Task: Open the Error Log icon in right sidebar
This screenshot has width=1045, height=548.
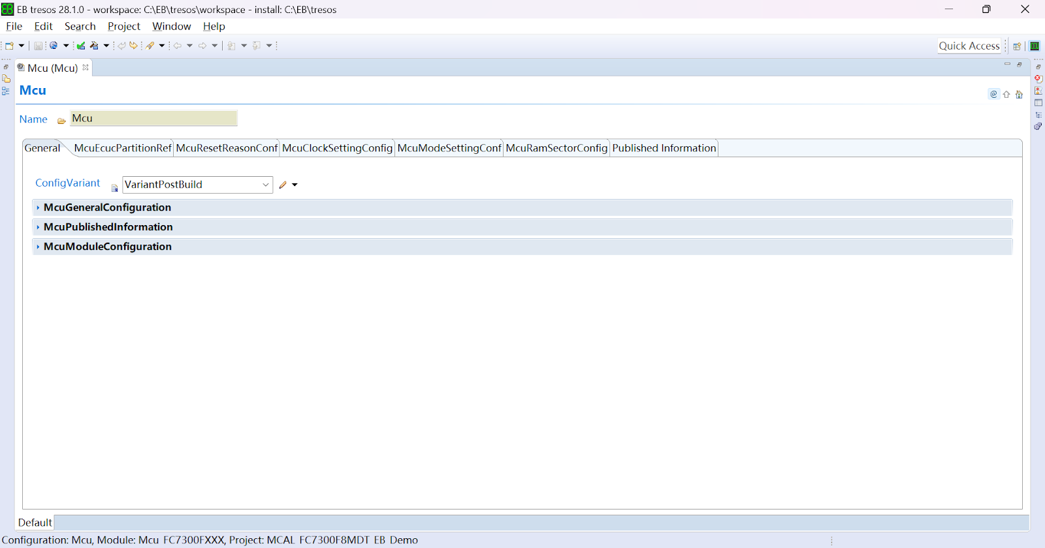Action: pyautogui.click(x=1038, y=79)
